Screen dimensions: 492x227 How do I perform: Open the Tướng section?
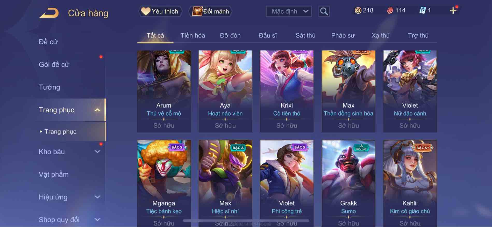tap(49, 87)
